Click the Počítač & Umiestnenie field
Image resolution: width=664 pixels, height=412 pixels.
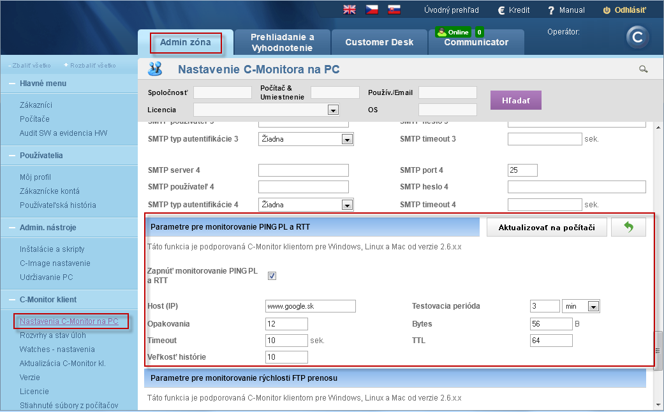335,92
